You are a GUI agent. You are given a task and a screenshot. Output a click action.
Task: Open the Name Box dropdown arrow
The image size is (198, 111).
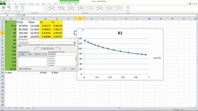click(x=15, y=15)
